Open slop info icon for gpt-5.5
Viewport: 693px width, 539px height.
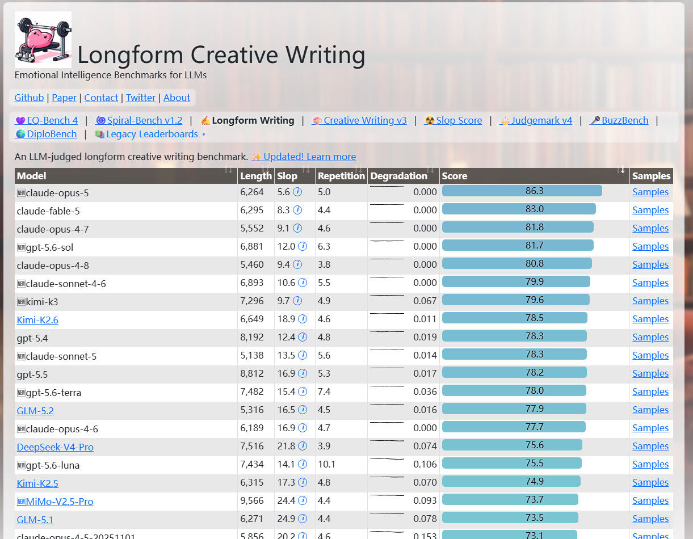point(303,373)
